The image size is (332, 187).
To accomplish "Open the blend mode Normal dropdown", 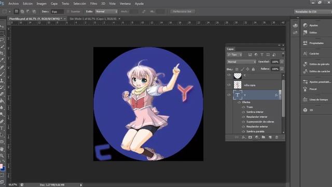I will (241, 62).
